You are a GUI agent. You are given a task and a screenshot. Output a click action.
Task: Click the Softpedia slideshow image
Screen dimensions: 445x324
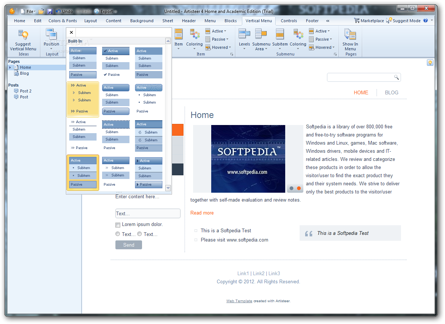248,159
